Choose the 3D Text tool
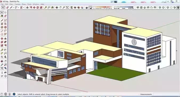Viewport: 180px width, 97px height. pyautogui.click(x=5, y=57)
